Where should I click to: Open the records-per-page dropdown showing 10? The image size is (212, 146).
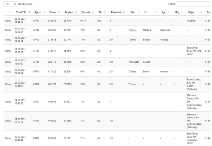click(x=10, y=4)
